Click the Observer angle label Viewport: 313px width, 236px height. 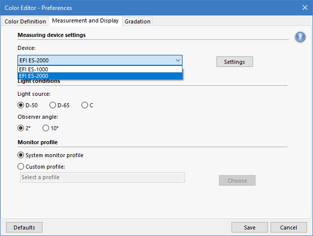coord(37,117)
